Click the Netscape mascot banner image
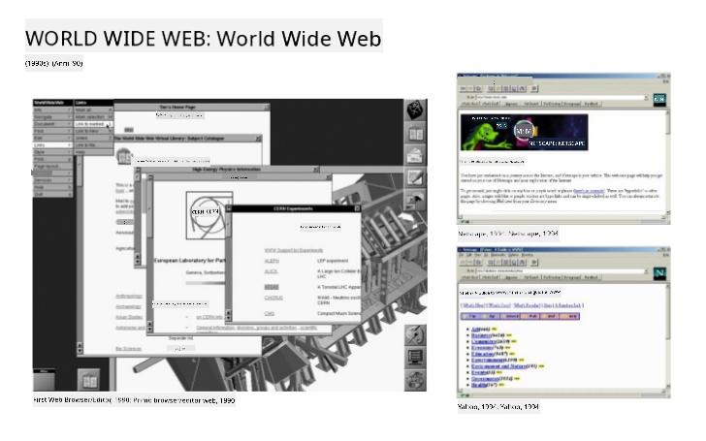Screen dimensions: 706x441 (524, 132)
